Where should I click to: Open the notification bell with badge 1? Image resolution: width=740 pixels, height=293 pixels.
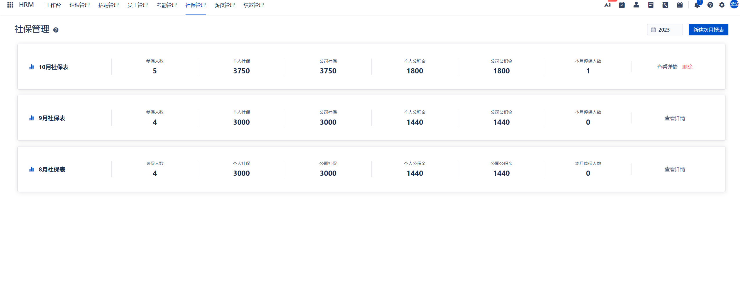pyautogui.click(x=696, y=5)
